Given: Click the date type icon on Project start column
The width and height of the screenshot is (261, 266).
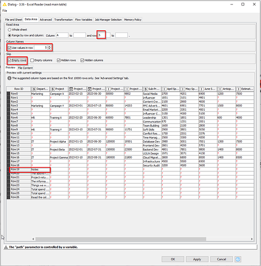Looking at the screenshot, I should click(71, 89).
